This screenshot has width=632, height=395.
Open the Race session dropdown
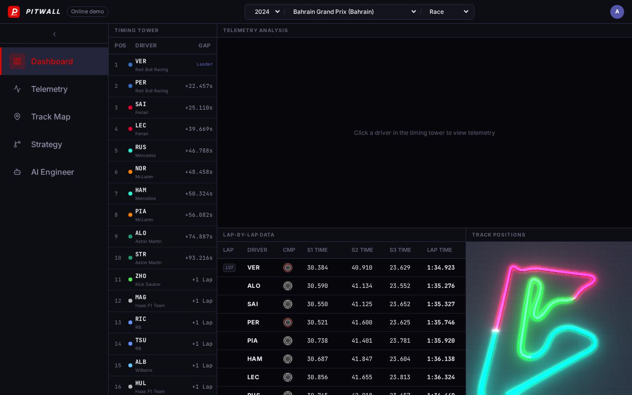[x=448, y=12]
